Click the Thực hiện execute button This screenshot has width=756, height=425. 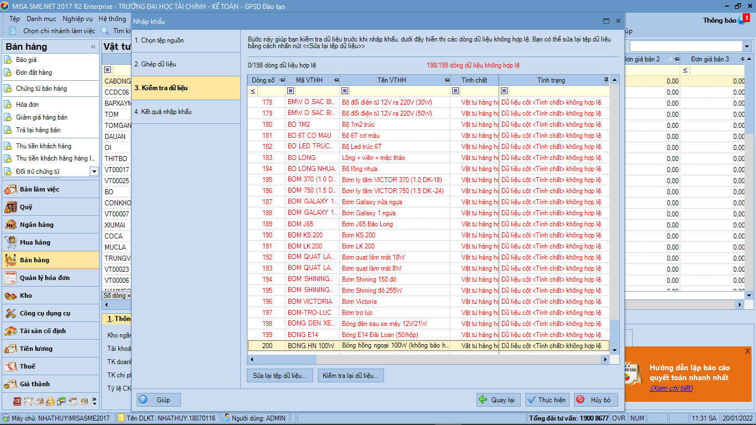(x=547, y=400)
